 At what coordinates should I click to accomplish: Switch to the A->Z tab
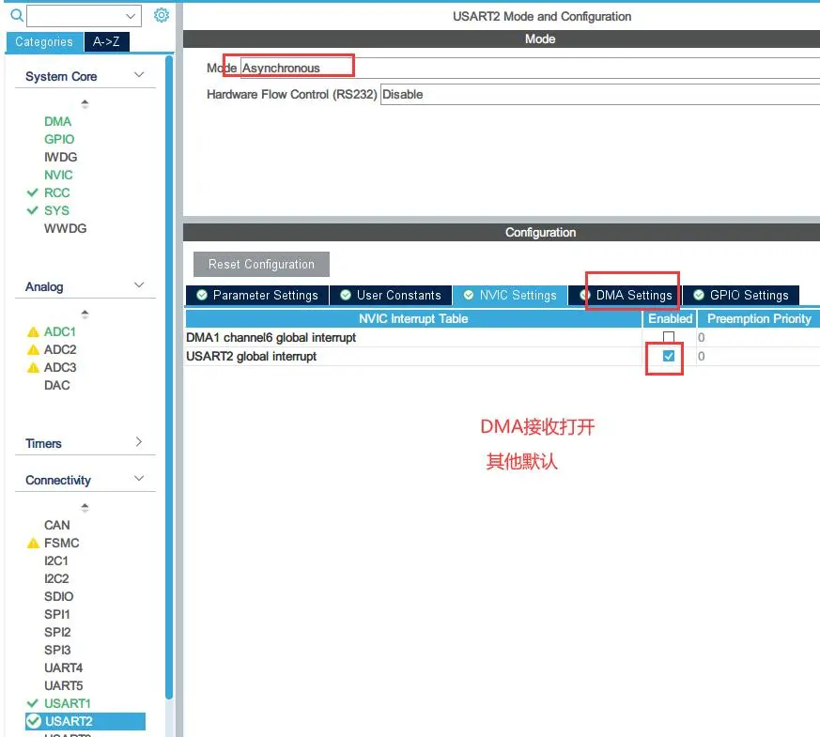(x=106, y=41)
